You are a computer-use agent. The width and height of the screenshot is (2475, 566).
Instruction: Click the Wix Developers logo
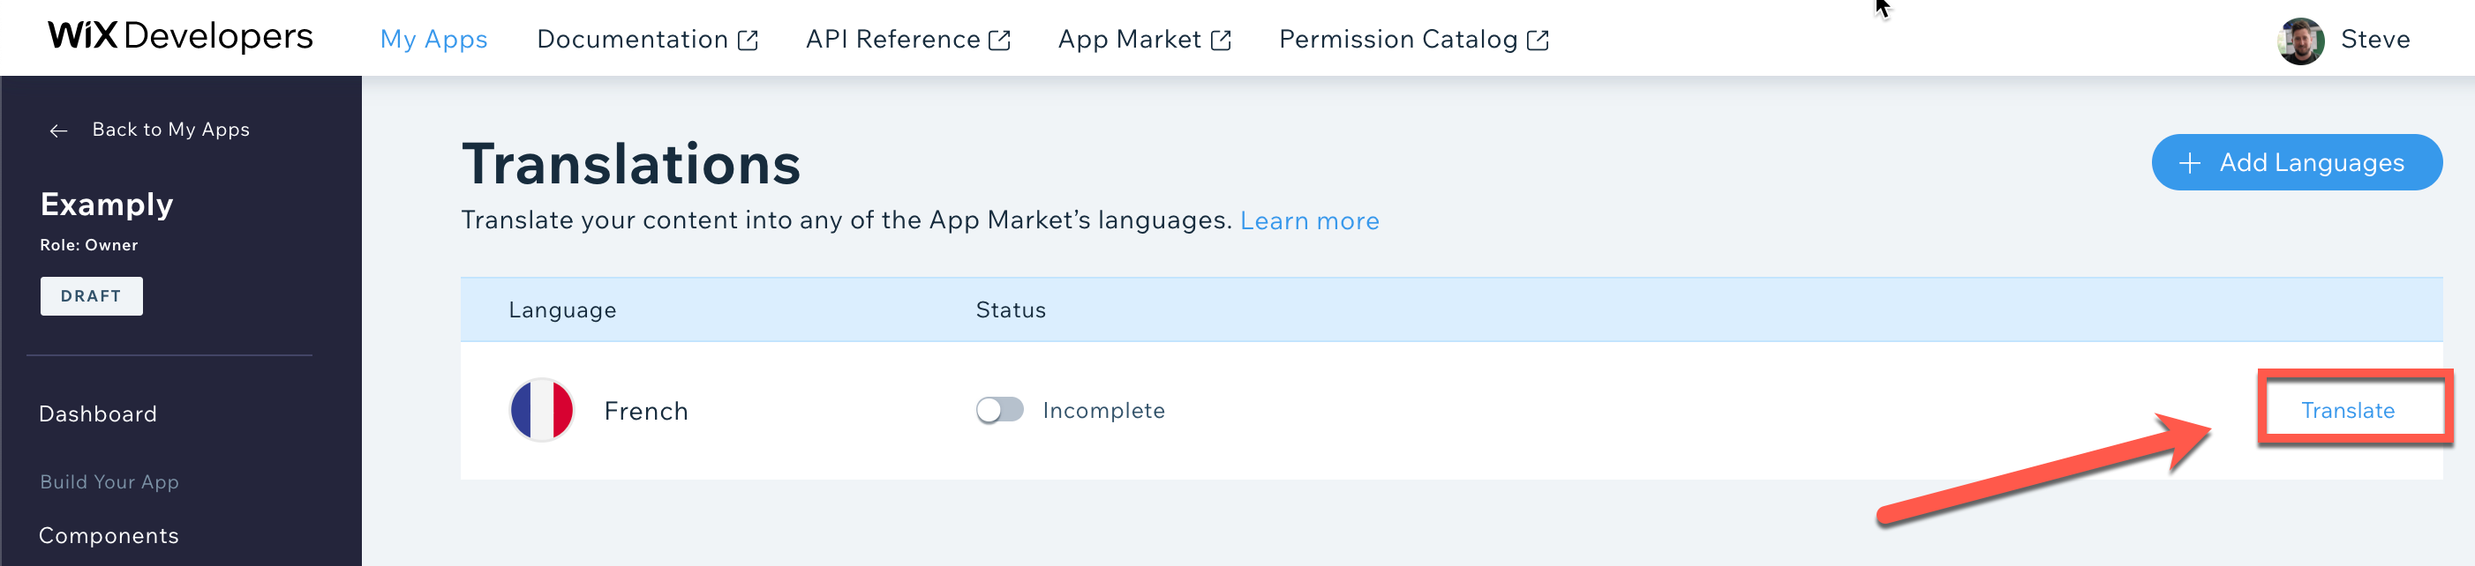(181, 36)
